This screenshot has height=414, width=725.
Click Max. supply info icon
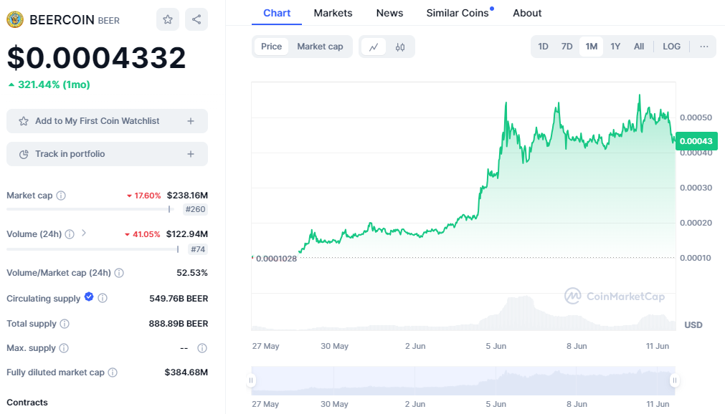click(63, 348)
